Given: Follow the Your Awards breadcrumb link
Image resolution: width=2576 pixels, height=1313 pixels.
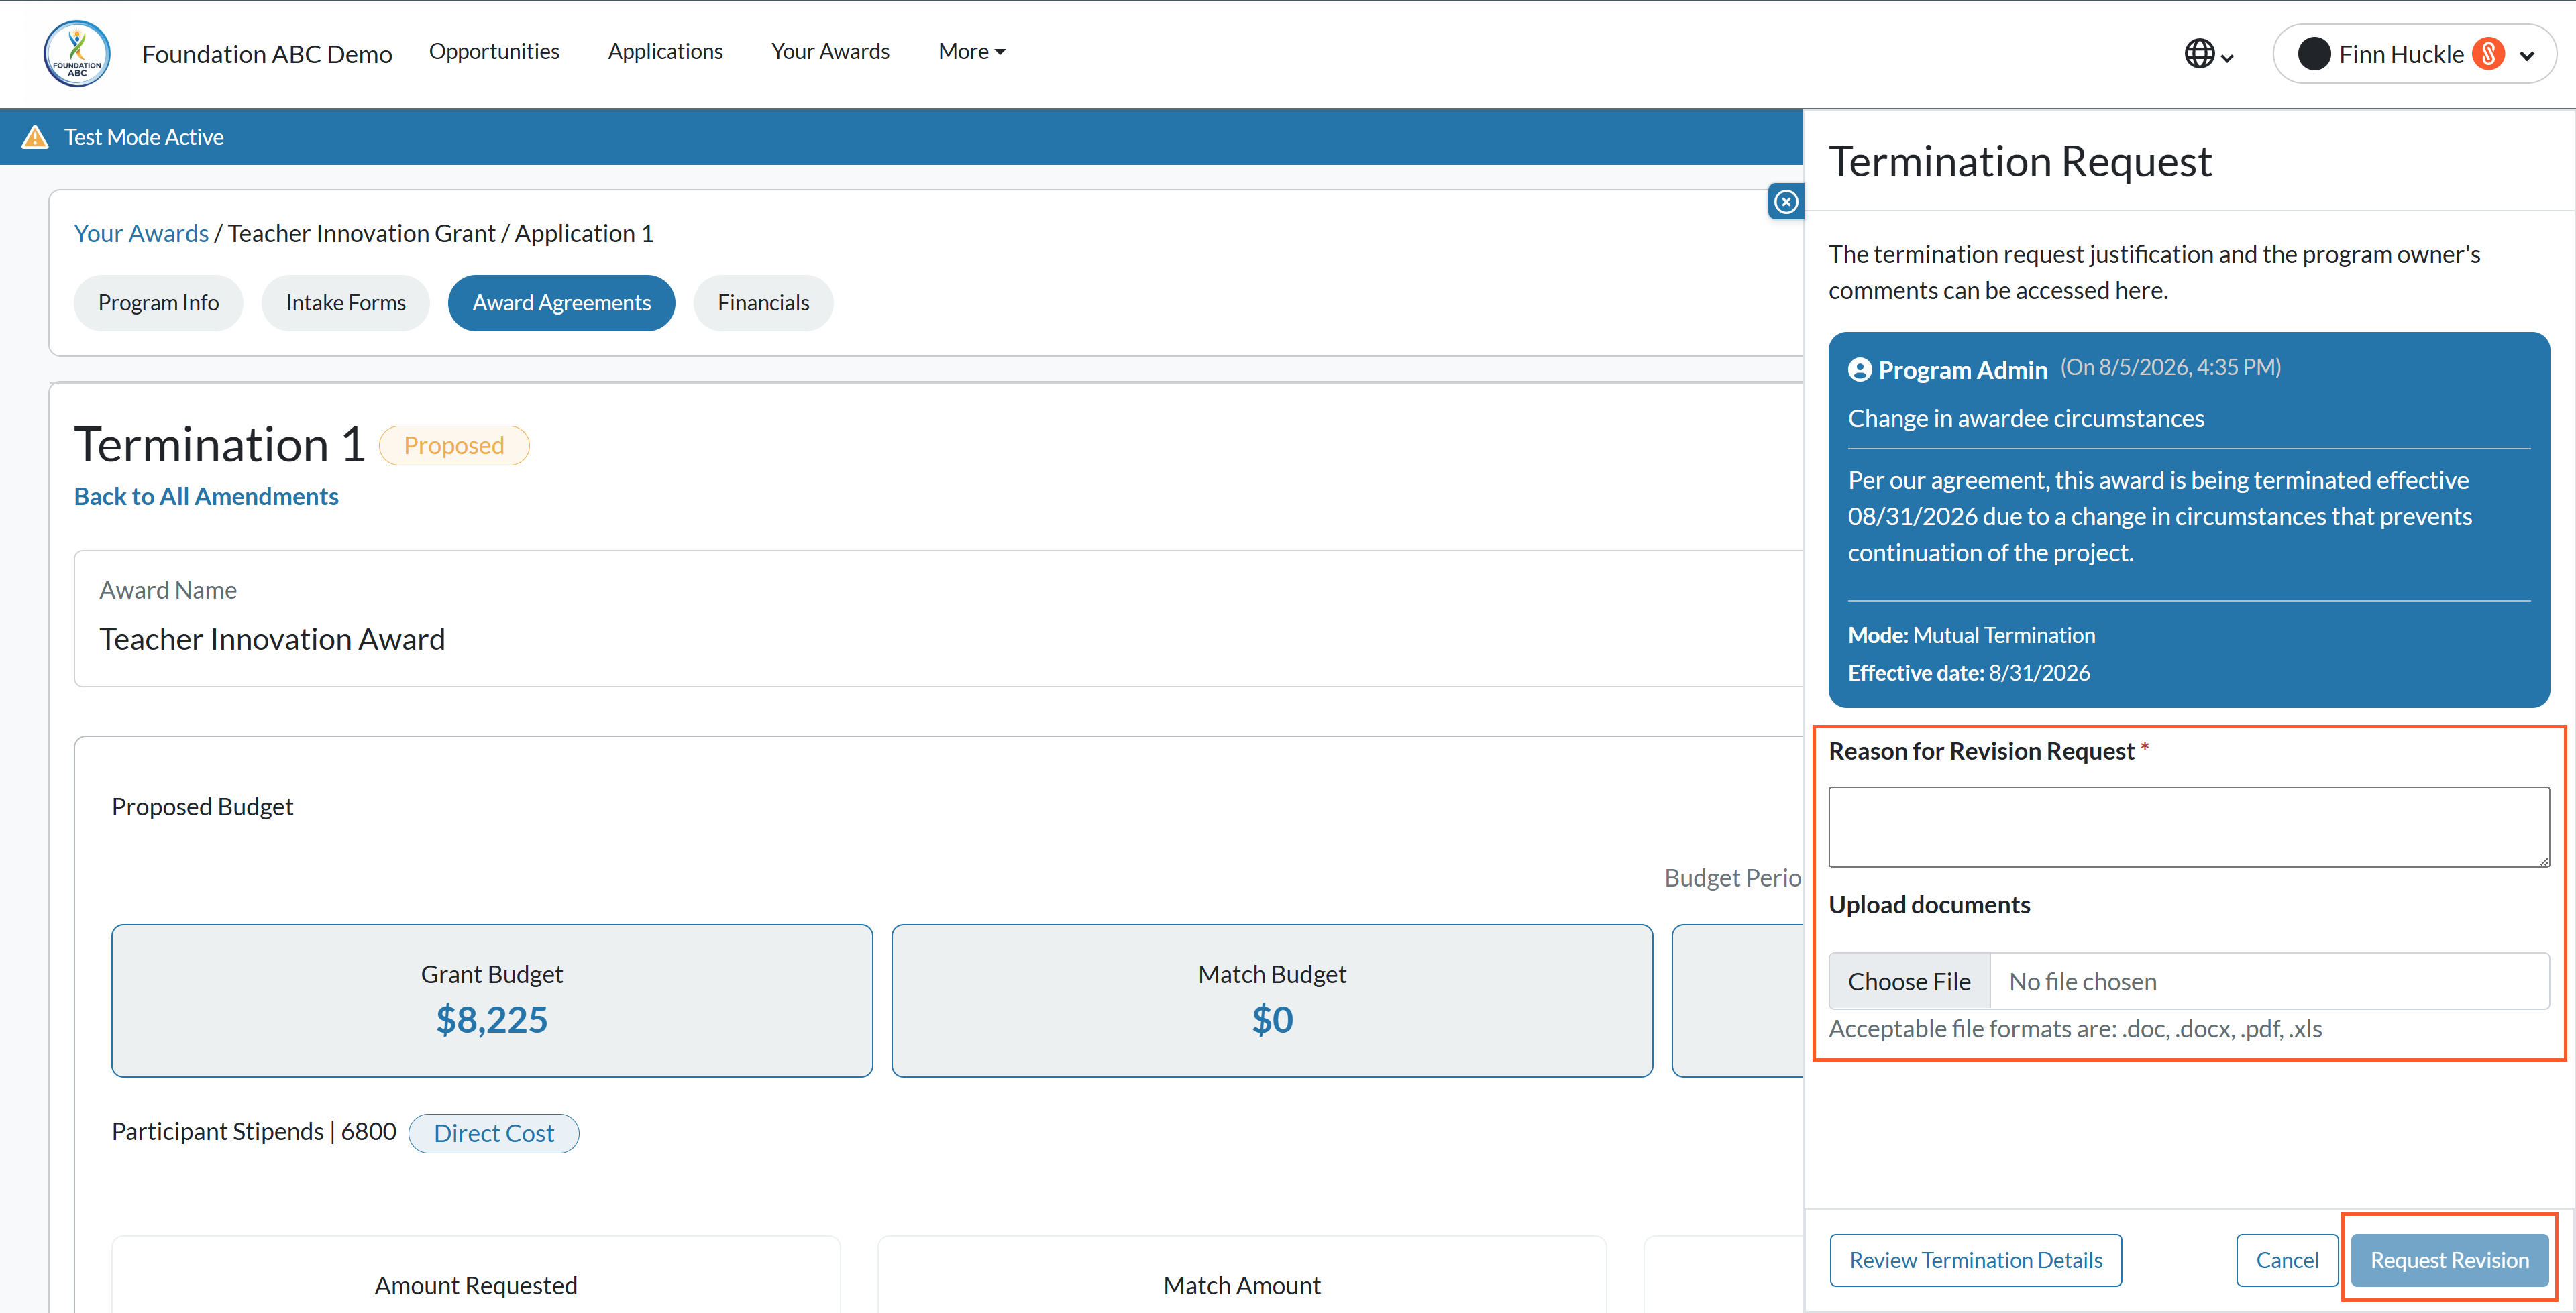Looking at the screenshot, I should (141, 233).
